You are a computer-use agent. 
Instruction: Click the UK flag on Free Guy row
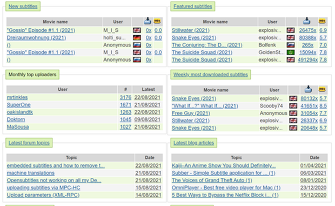click(x=293, y=113)
